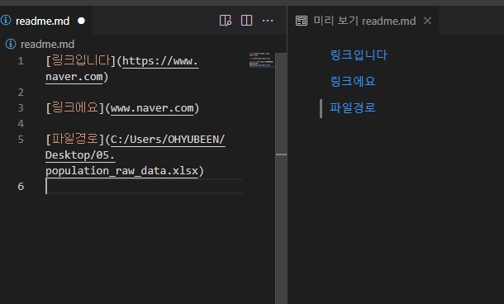504x304 pixels.
Task: Click line number 3 in the gutter
Action: point(21,108)
